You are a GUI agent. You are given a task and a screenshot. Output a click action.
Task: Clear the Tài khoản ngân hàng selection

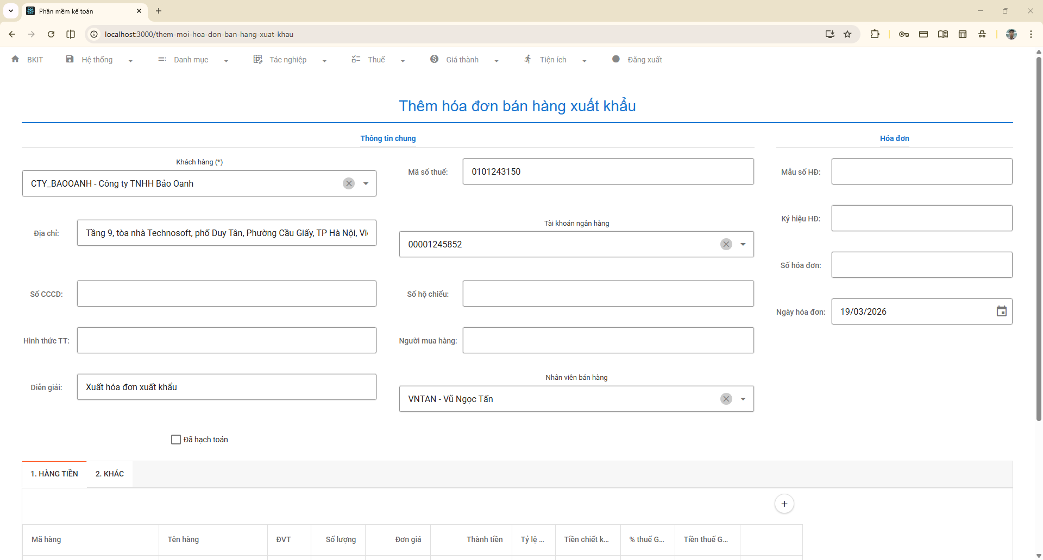726,244
